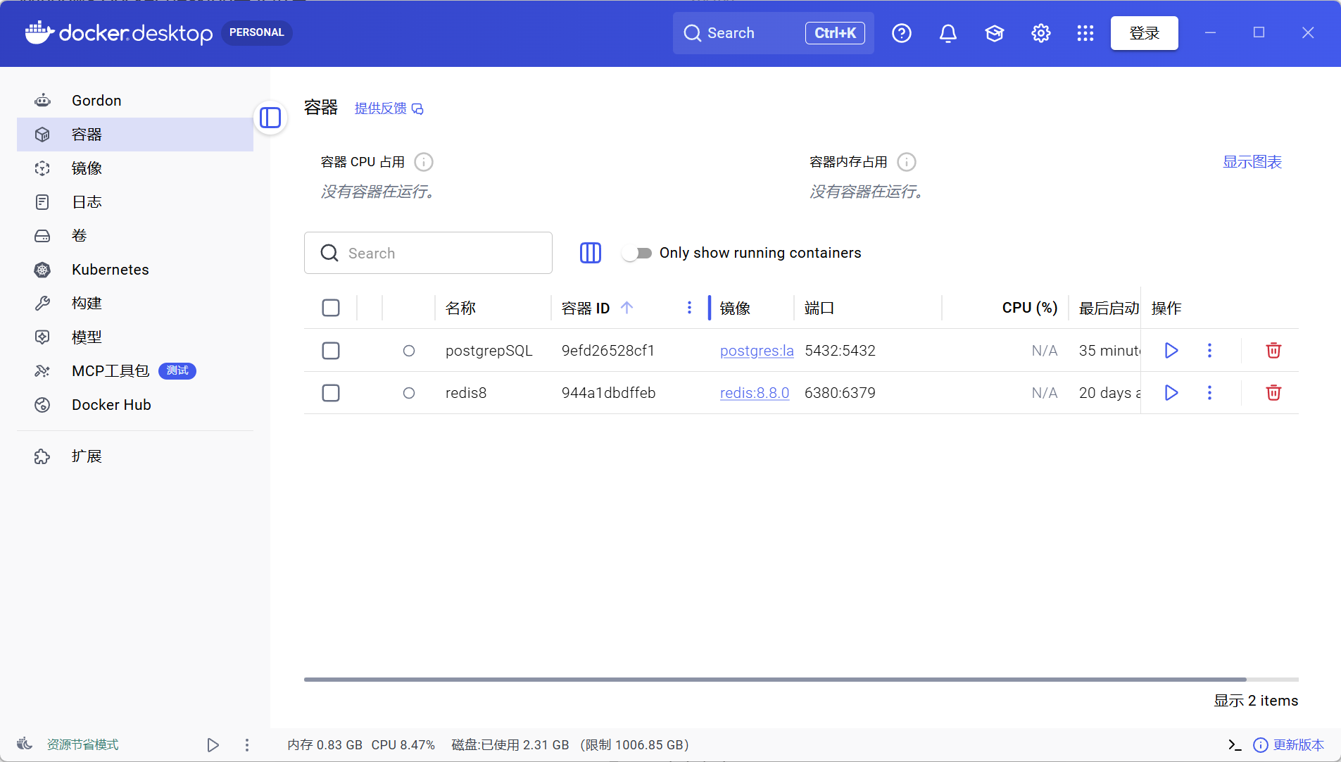Image resolution: width=1341 pixels, height=762 pixels.
Task: Show info for 容器内存占用
Action: 907,162
